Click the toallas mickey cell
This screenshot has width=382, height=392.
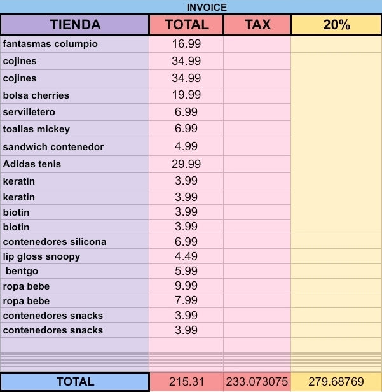click(75, 129)
